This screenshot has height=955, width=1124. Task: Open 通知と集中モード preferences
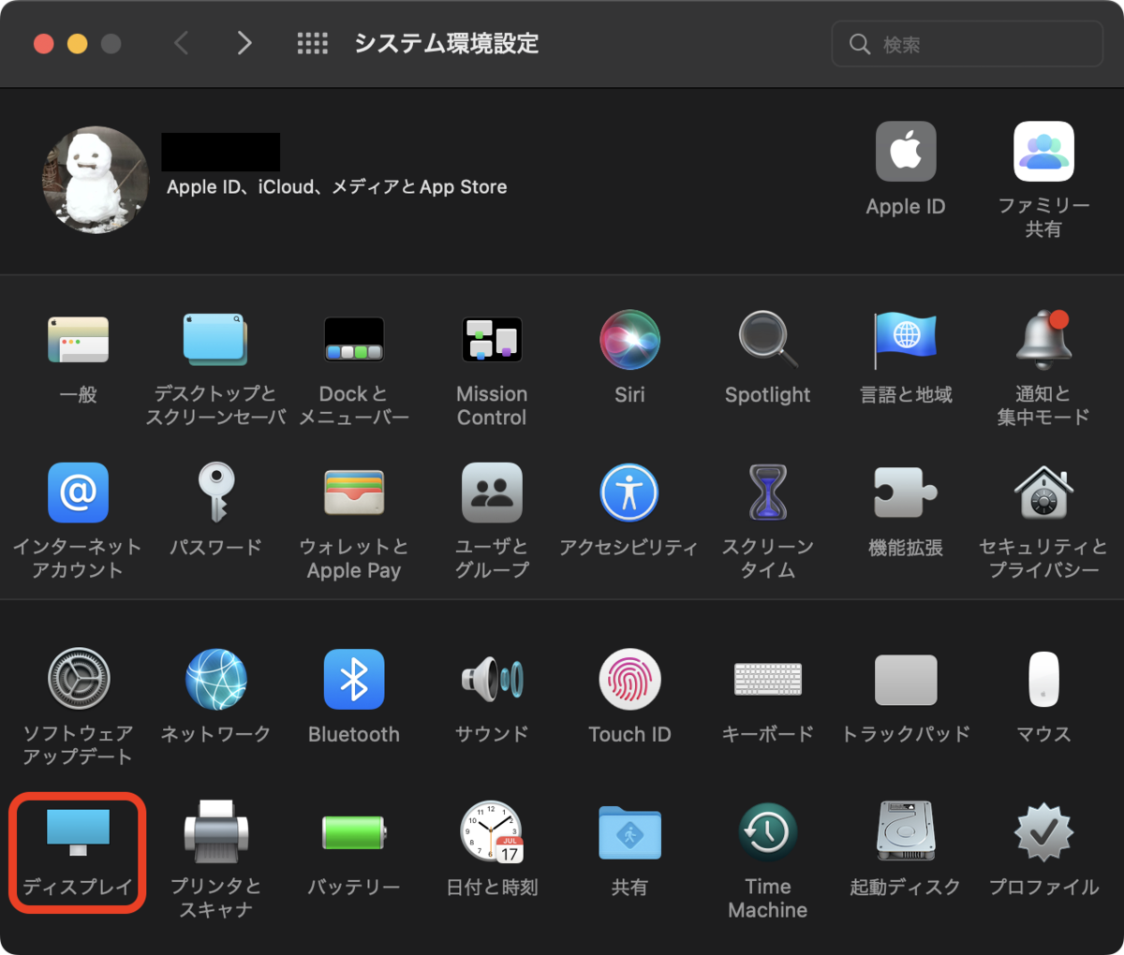[x=1043, y=339]
